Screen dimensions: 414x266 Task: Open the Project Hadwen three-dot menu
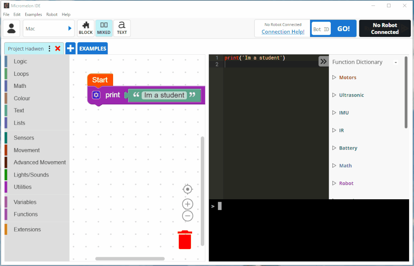click(49, 48)
